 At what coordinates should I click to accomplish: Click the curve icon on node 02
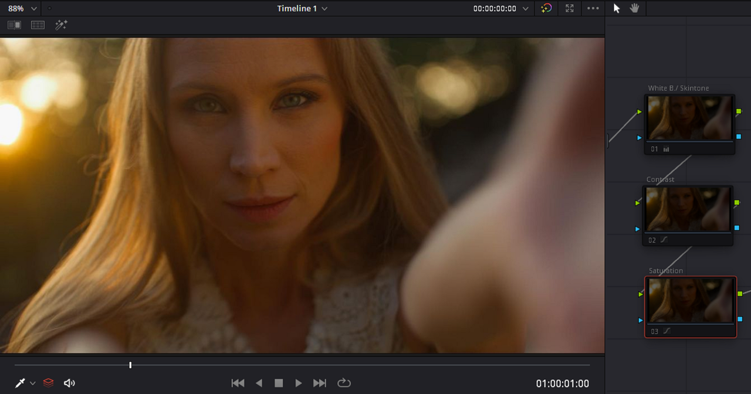[664, 240]
